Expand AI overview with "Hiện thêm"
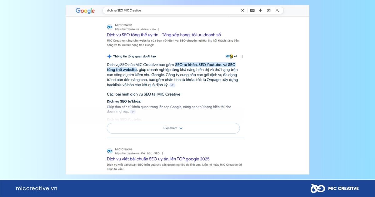The height and width of the screenshot is (197, 375). [x=173, y=128]
